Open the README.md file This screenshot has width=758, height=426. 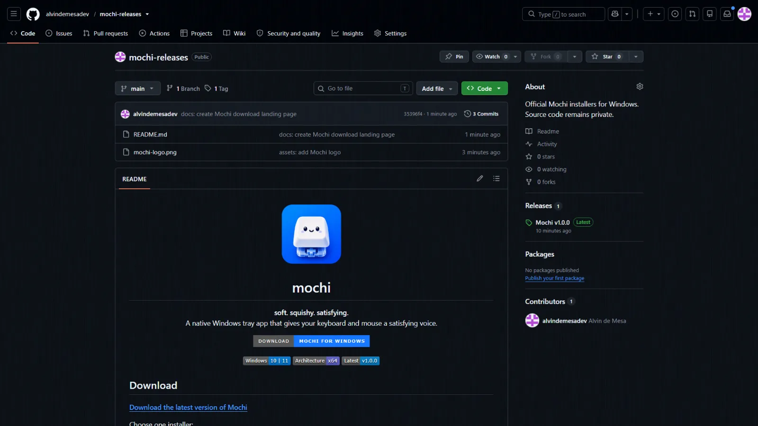point(150,134)
